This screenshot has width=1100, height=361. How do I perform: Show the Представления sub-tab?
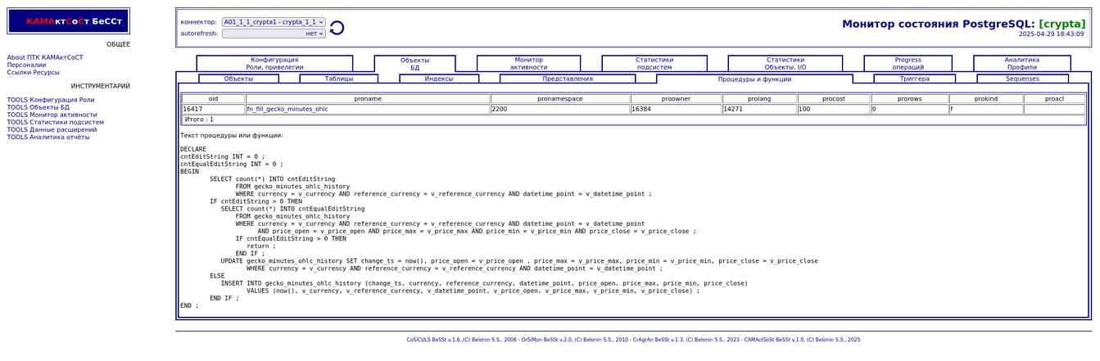point(568,79)
